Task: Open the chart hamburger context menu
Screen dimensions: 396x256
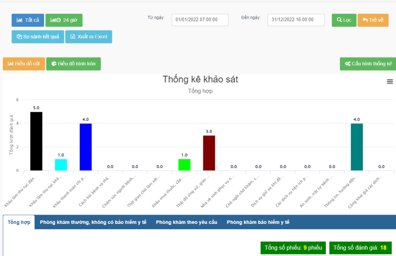Action: coord(390,82)
